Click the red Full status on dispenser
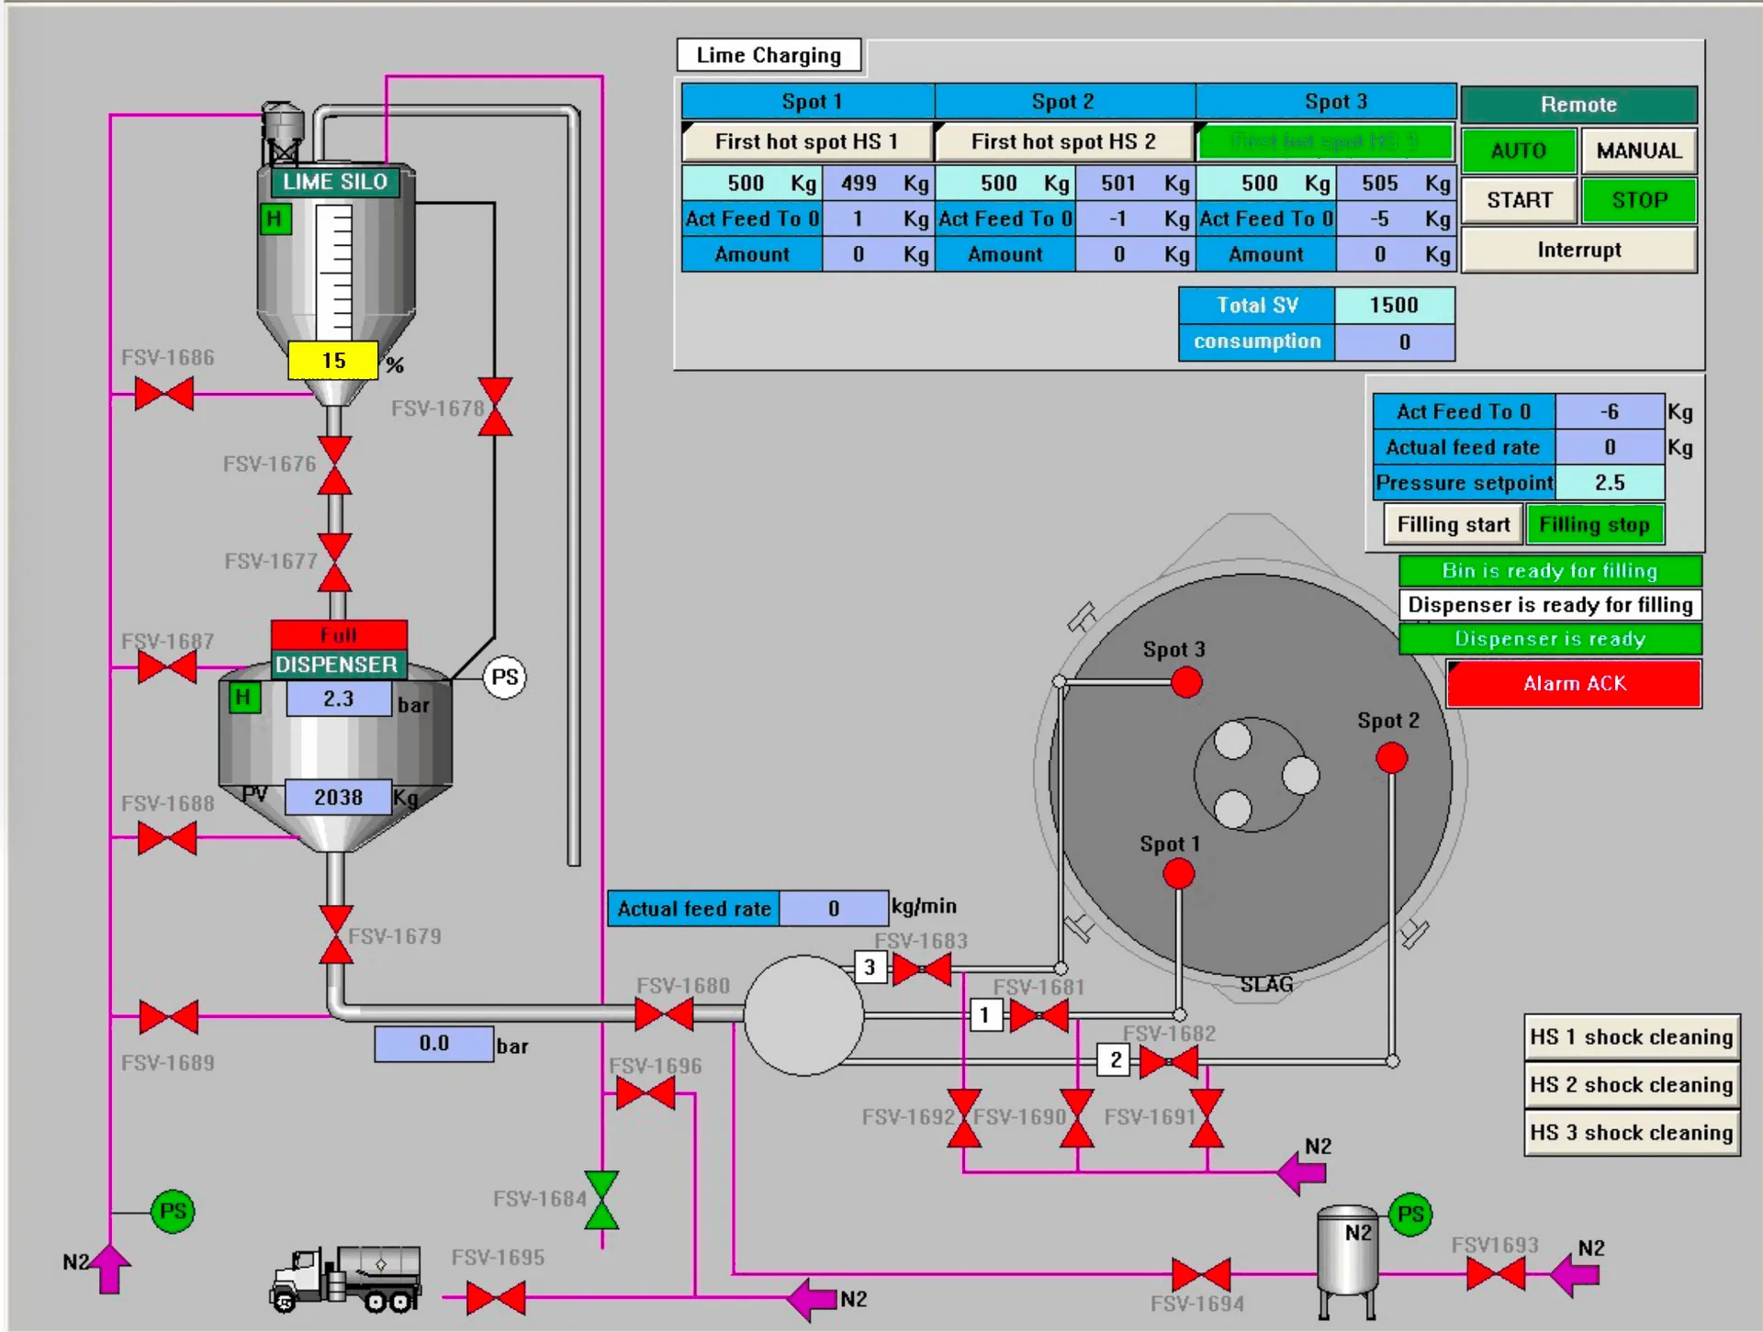The width and height of the screenshot is (1763, 1332). point(339,635)
